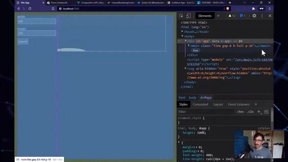
Task: Select the <!DOCTYPE html> line
Action: pyautogui.click(x=194, y=22)
